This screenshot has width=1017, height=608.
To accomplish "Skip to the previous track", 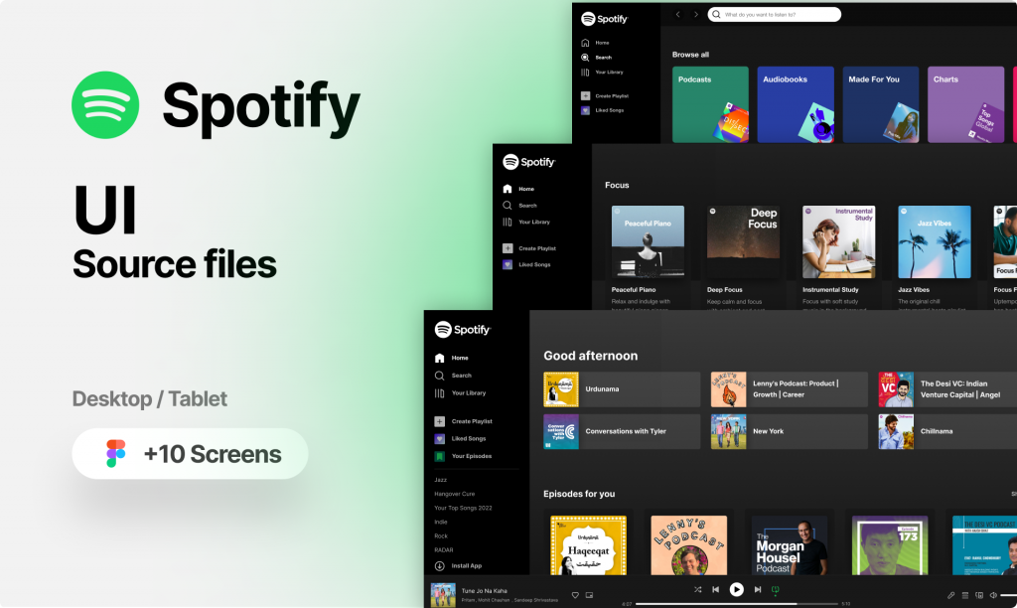I will 715,589.
